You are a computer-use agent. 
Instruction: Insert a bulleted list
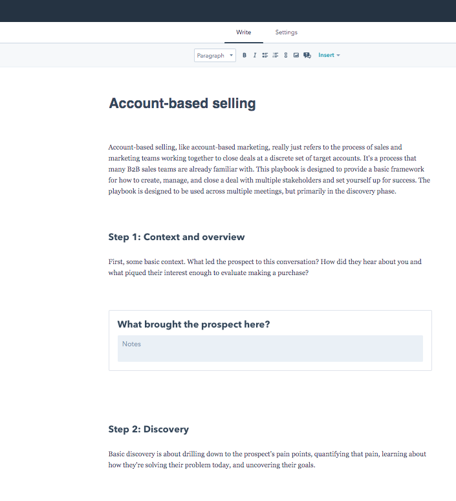coord(265,56)
